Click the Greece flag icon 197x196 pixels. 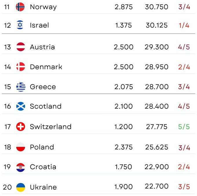(21, 87)
